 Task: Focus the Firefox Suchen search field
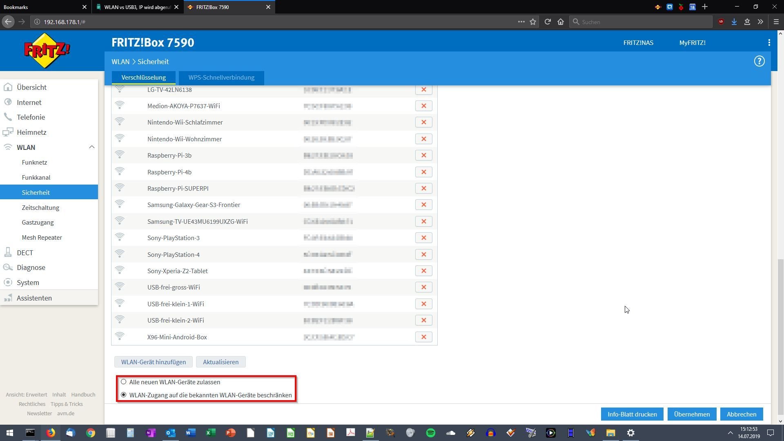click(640, 22)
